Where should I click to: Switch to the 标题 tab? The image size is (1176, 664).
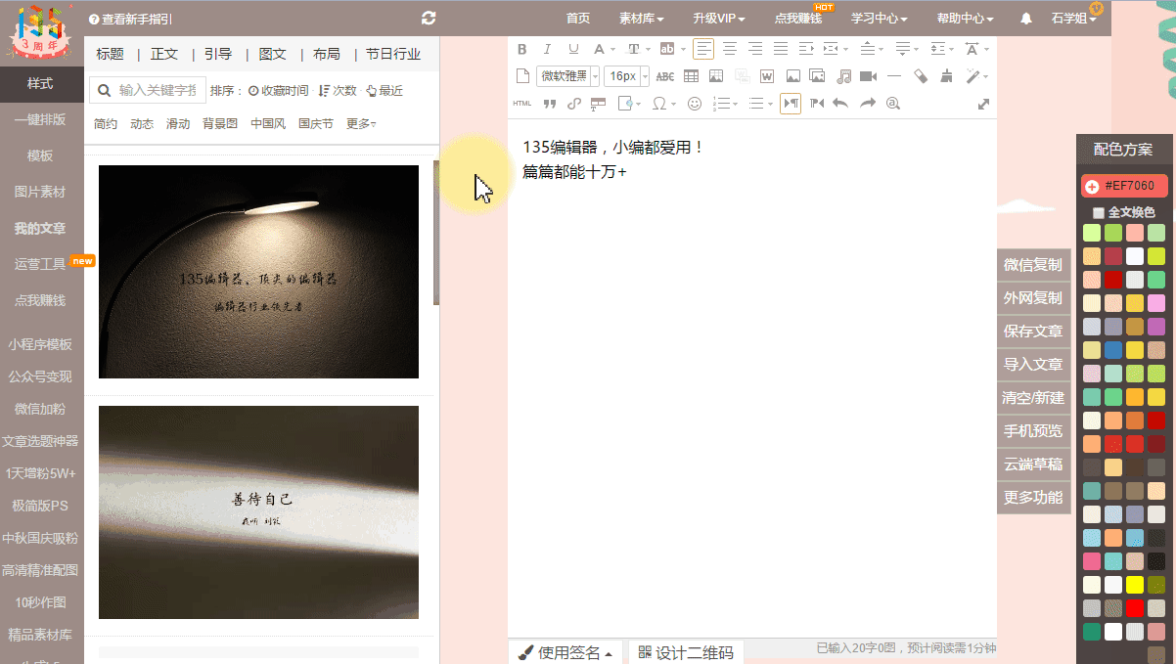click(110, 54)
